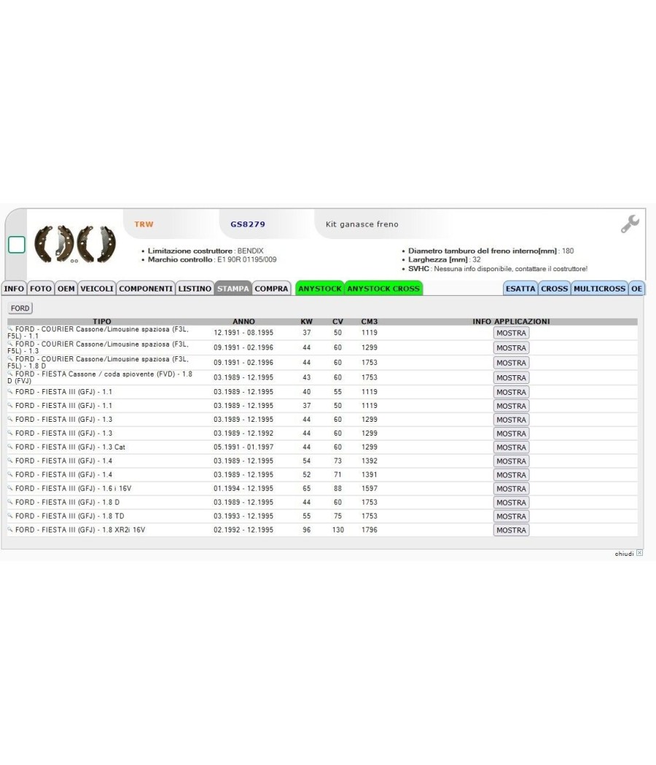Click MOSTRA for FIESTA III 1.8 D

(x=511, y=502)
